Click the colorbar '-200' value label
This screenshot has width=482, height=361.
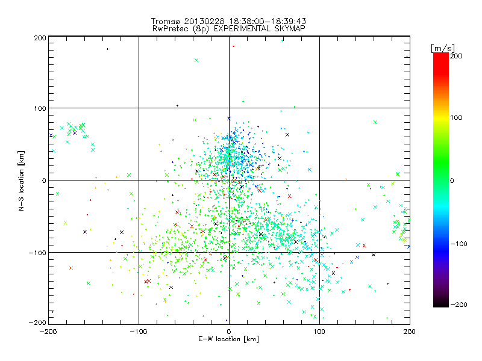pyautogui.click(x=459, y=305)
